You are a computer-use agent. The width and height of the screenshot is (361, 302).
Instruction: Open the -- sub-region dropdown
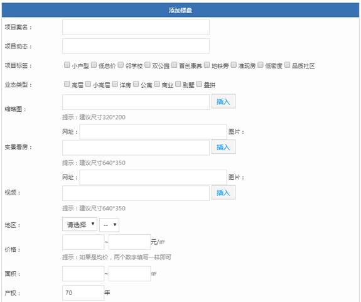109,225
